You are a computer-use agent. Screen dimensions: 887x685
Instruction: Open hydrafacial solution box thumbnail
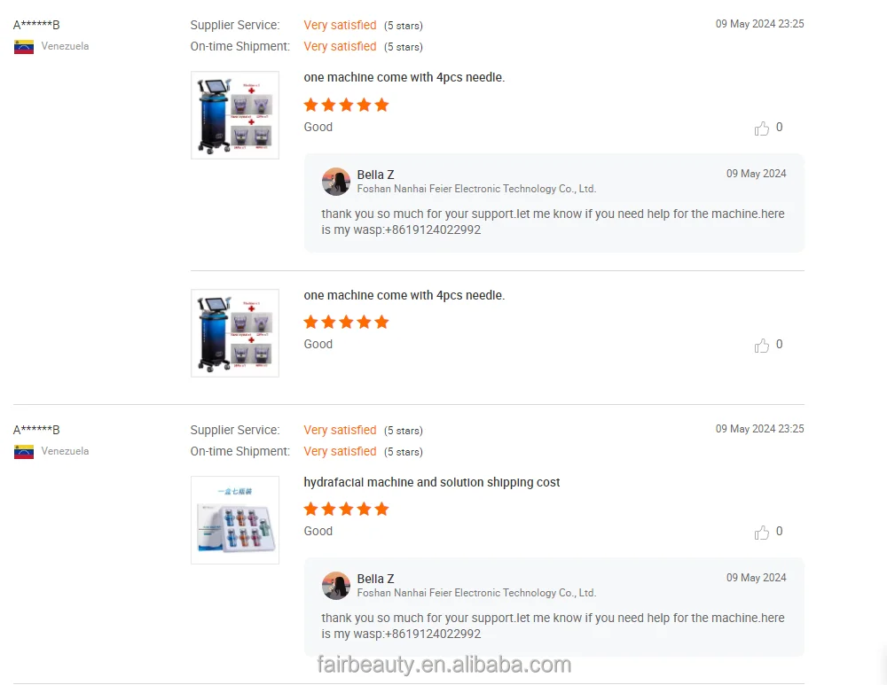[235, 520]
